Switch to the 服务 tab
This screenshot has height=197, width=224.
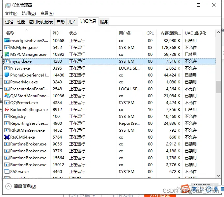coord(104,22)
